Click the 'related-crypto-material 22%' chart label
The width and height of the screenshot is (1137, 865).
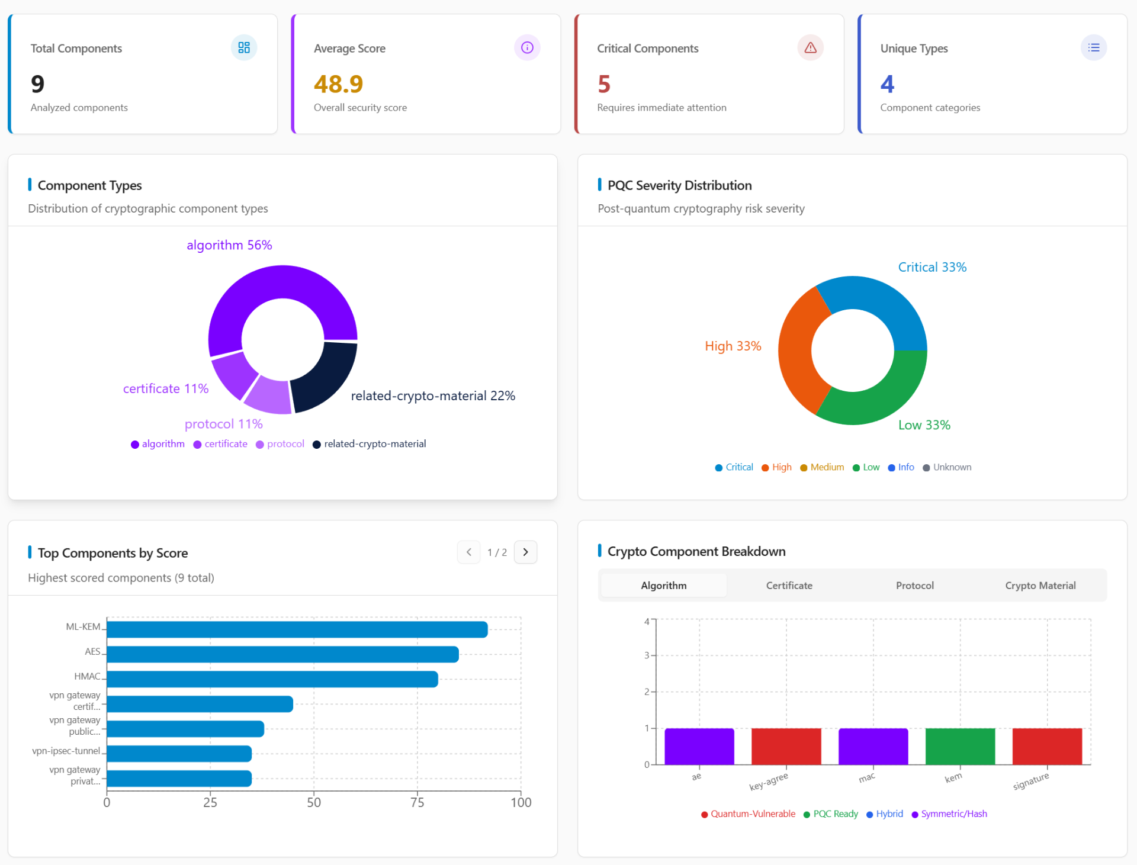[x=433, y=395]
